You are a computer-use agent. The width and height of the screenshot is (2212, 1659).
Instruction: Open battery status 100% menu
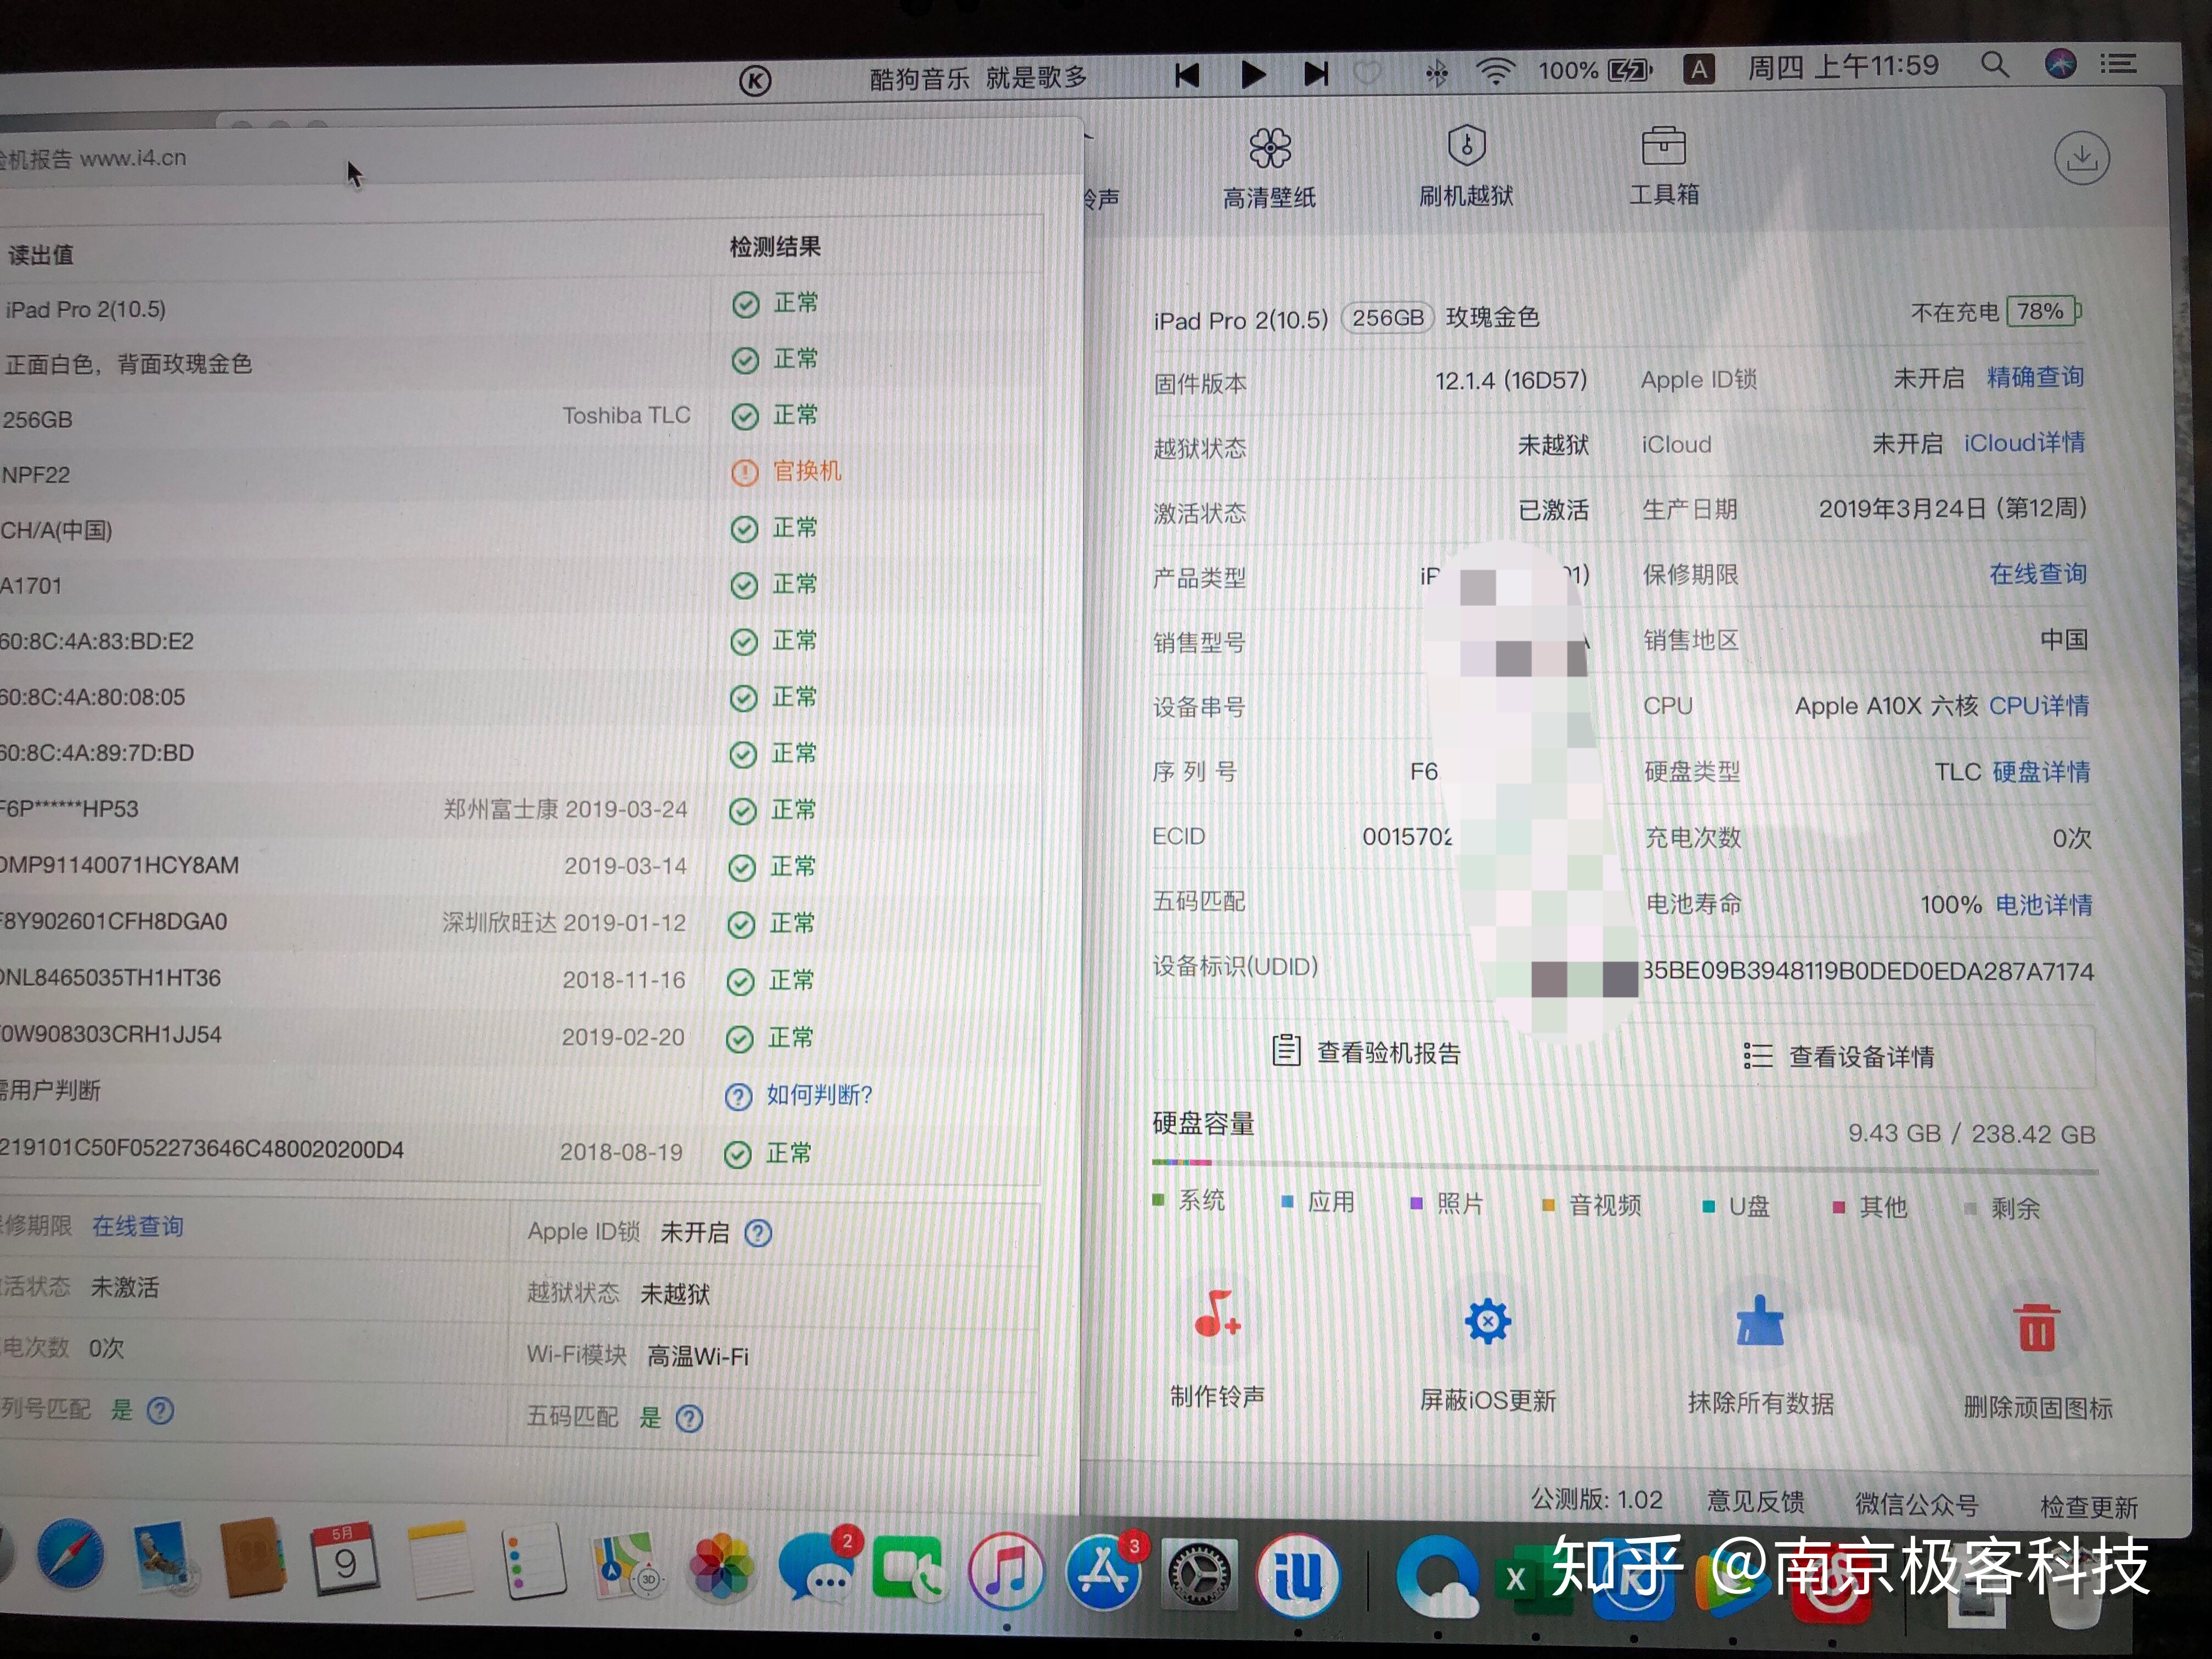(x=1596, y=70)
